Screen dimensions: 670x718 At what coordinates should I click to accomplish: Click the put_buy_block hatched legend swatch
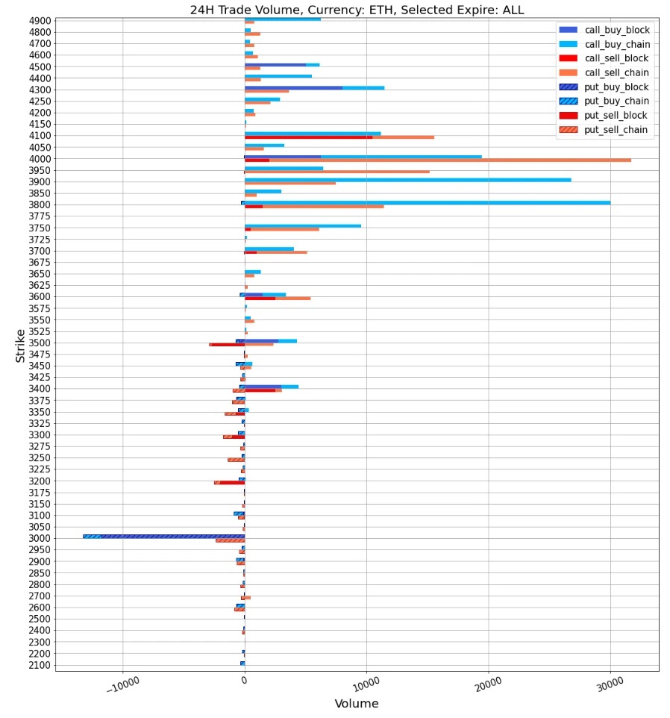click(569, 87)
